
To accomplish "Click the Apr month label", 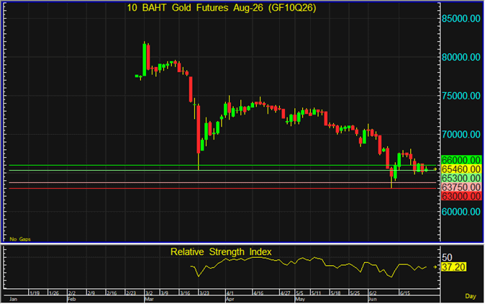I will pyautogui.click(x=230, y=299).
